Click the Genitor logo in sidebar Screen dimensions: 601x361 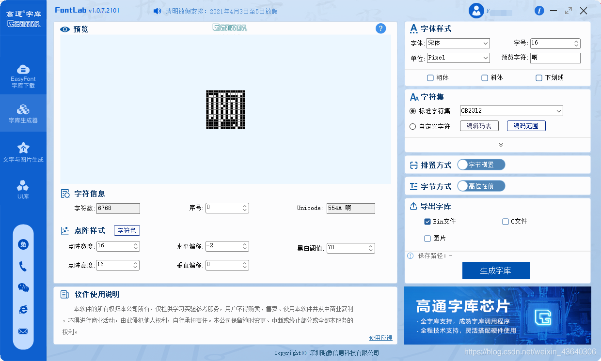click(23, 19)
